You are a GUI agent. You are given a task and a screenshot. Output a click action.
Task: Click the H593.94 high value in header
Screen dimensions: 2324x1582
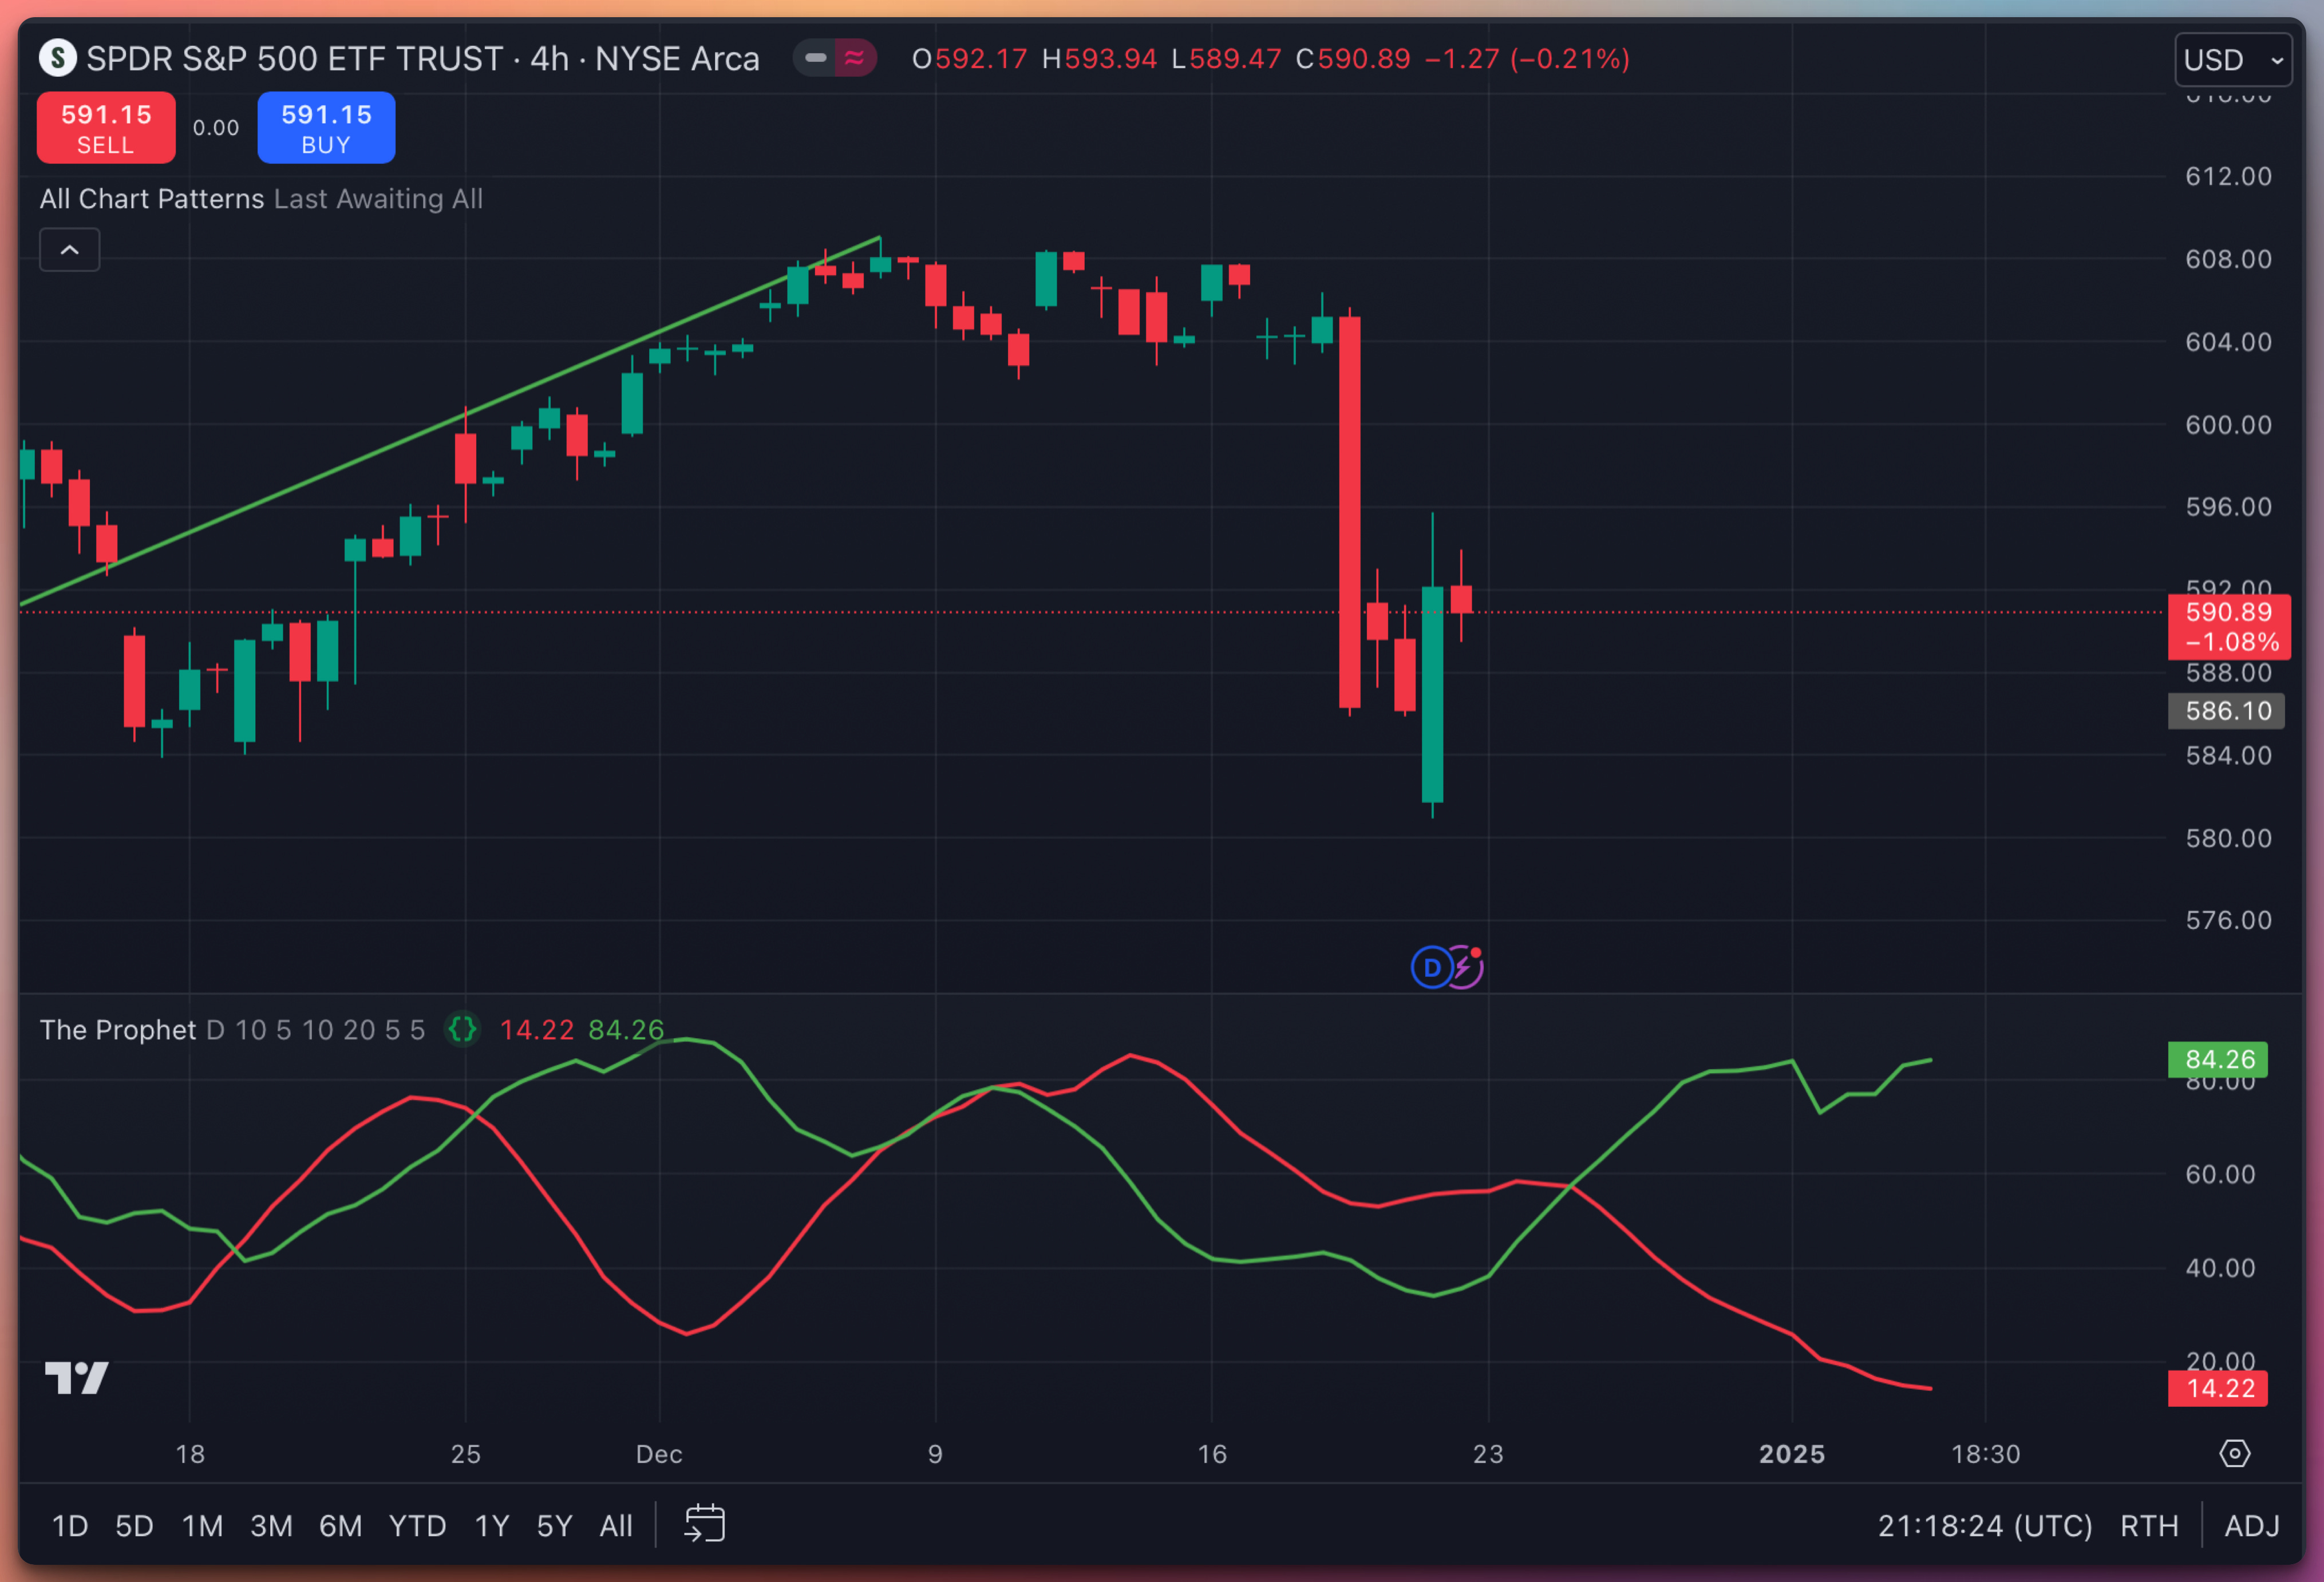coord(1099,59)
